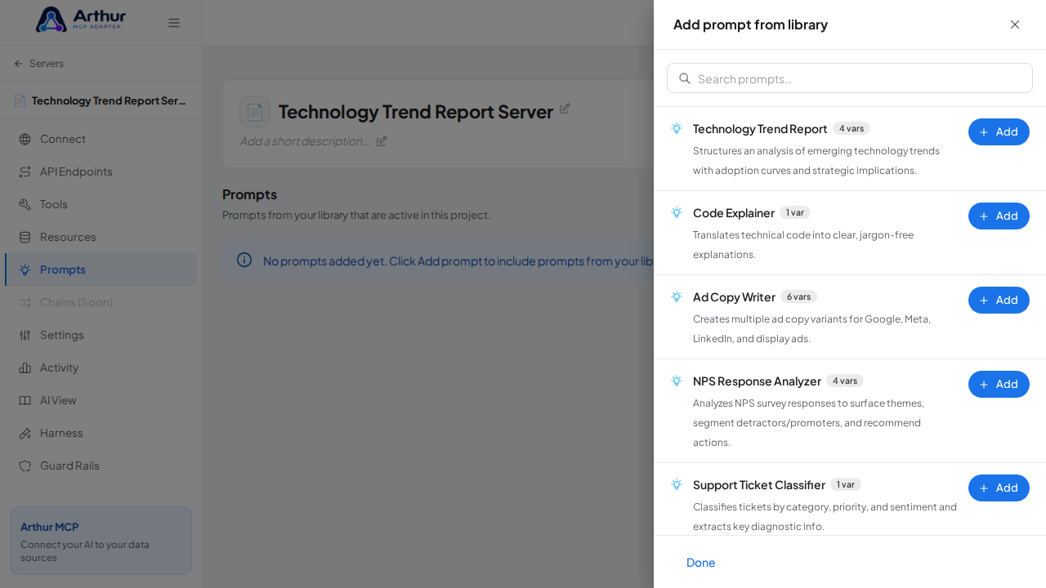Select Prompts in the sidebar
The width and height of the screenshot is (1046, 588).
coord(101,269)
